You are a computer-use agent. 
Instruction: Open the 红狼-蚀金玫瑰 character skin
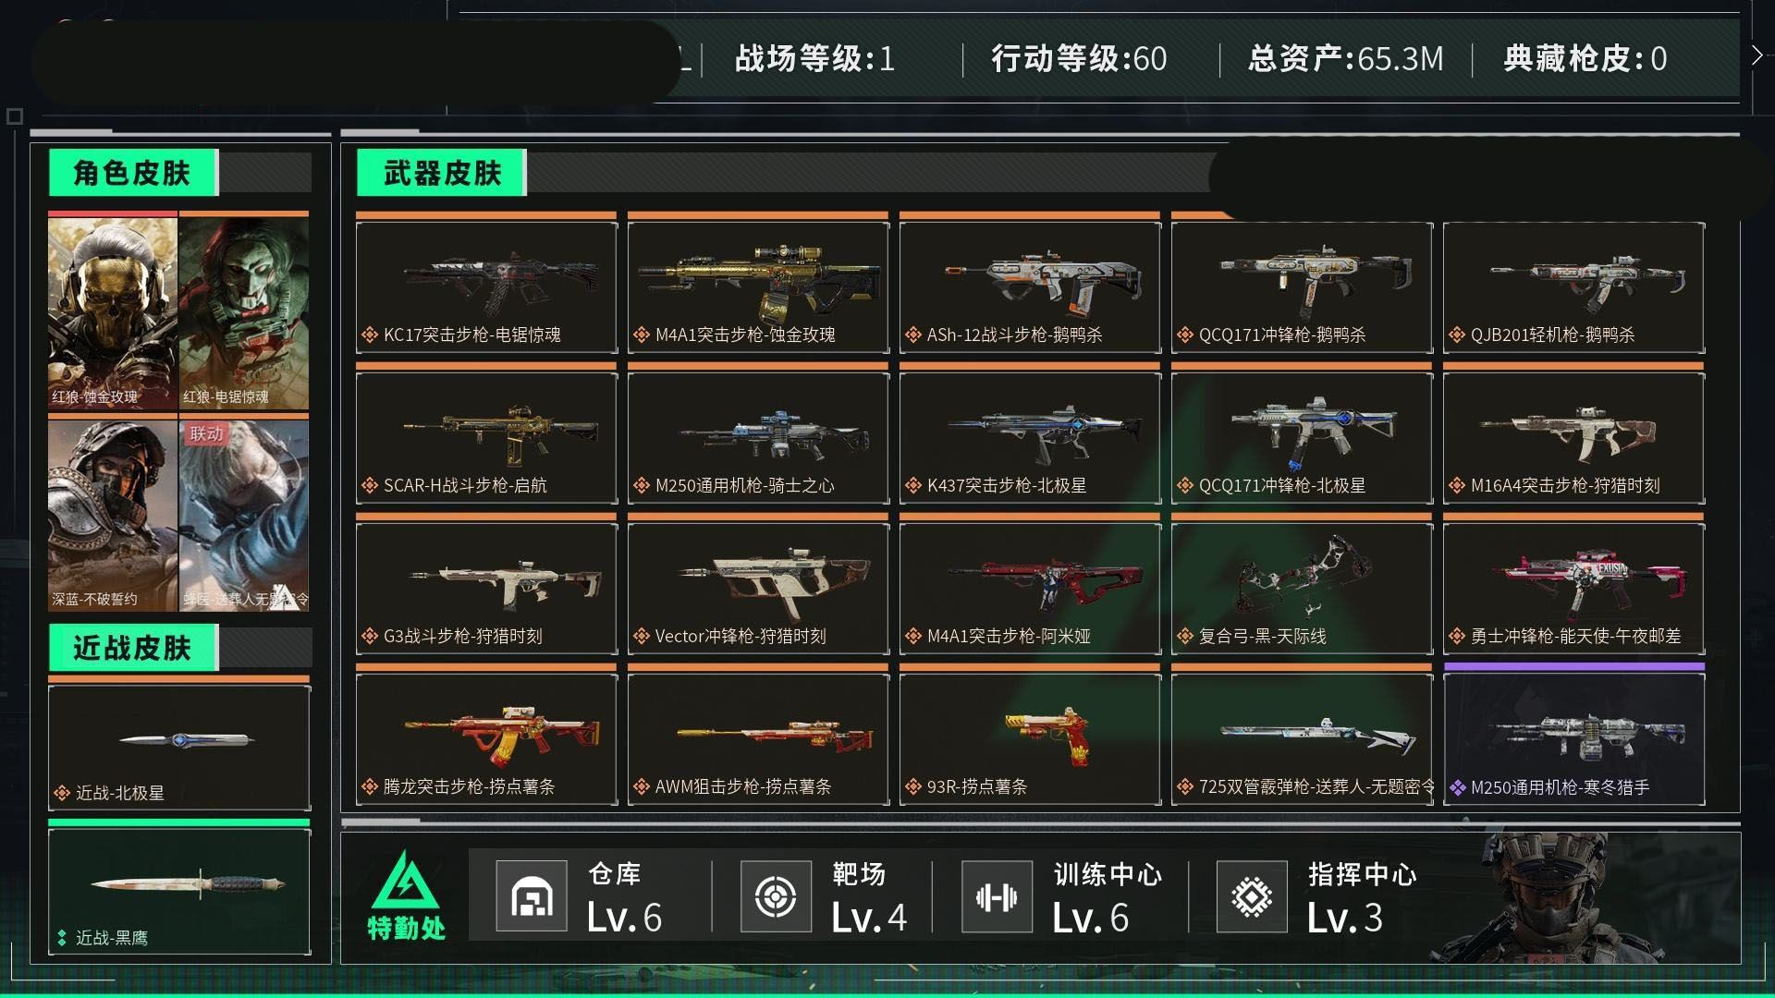[113, 312]
